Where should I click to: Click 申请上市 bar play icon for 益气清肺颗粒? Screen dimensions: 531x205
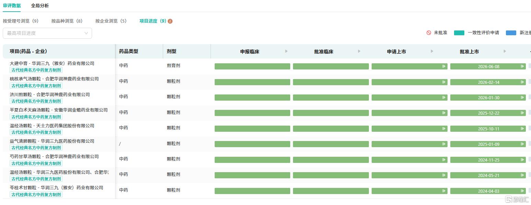(x=444, y=144)
